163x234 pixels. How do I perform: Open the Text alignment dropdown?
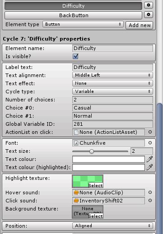(x=112, y=75)
